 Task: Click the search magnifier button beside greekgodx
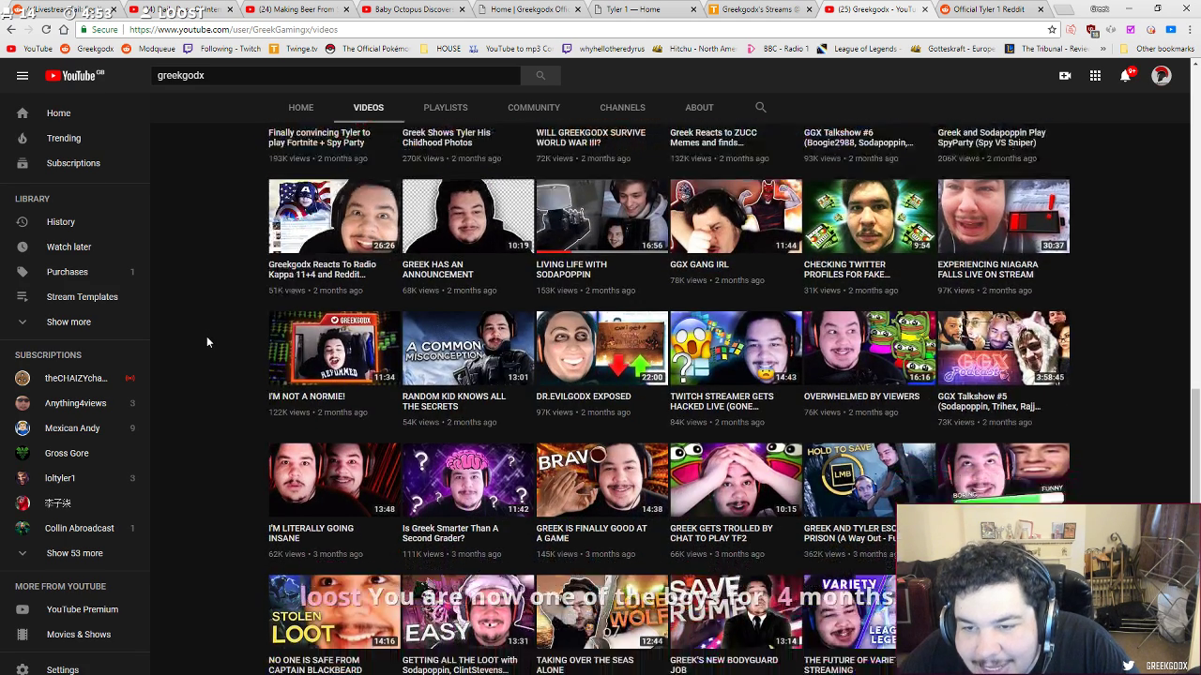(x=540, y=76)
